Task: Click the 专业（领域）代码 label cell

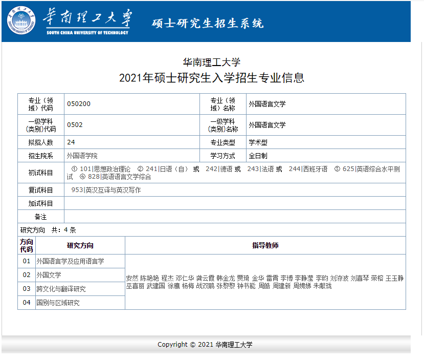Action: [x=41, y=104]
